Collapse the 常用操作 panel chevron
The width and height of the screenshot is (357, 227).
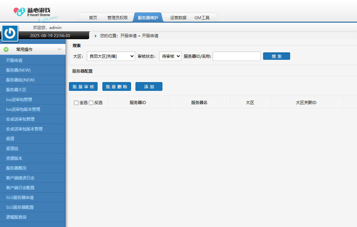[59, 49]
